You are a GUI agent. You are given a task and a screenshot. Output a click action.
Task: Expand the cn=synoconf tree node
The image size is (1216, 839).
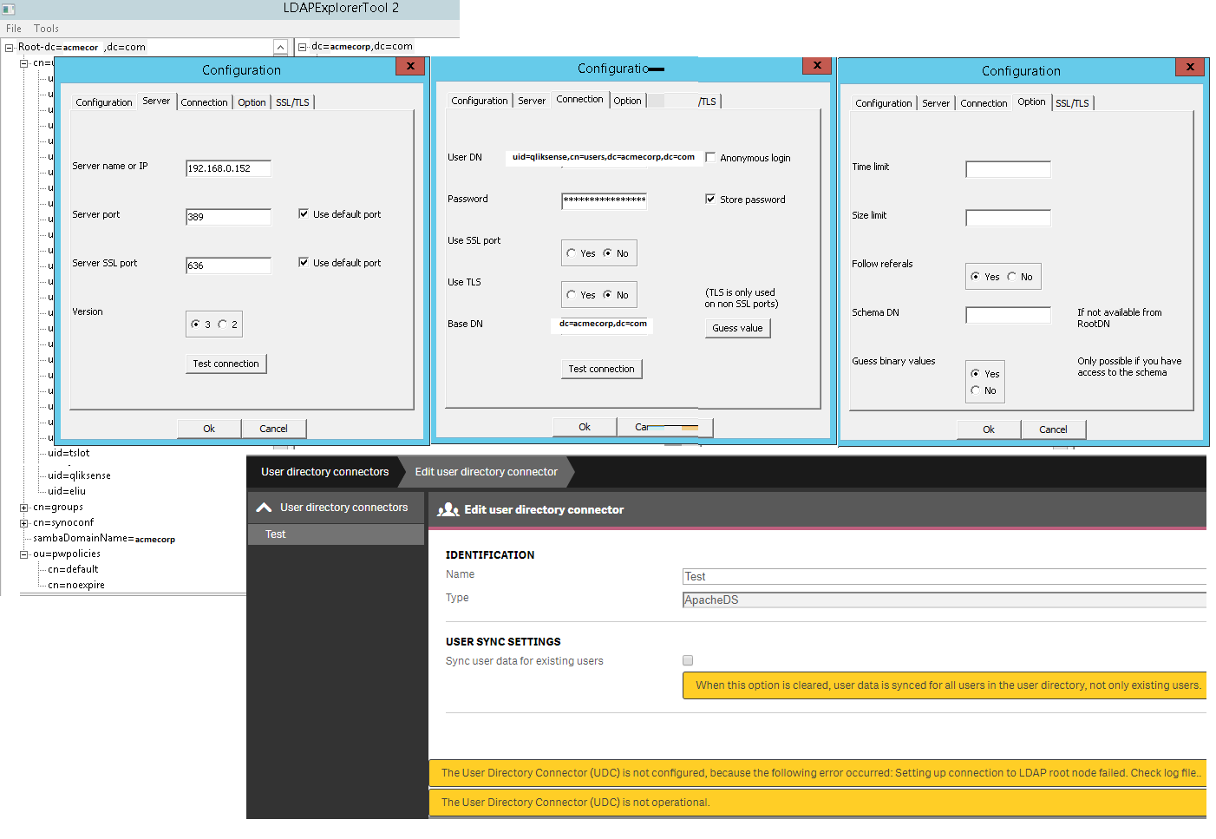(x=24, y=523)
